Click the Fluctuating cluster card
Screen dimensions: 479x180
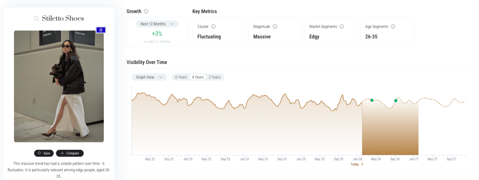pos(219,32)
